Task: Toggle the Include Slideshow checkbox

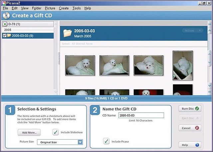Action: coord(56,132)
